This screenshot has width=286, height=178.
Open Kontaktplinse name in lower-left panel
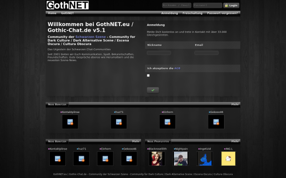coord(58,149)
